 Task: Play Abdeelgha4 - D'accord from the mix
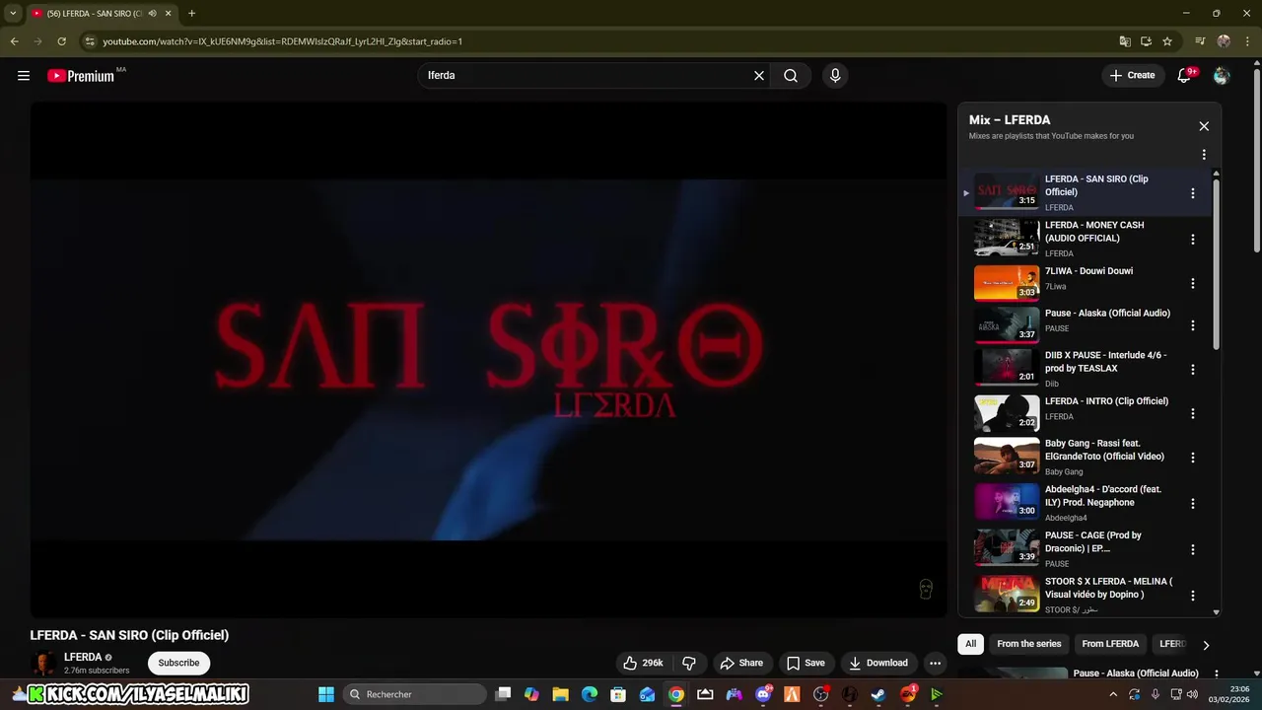coord(1007,501)
